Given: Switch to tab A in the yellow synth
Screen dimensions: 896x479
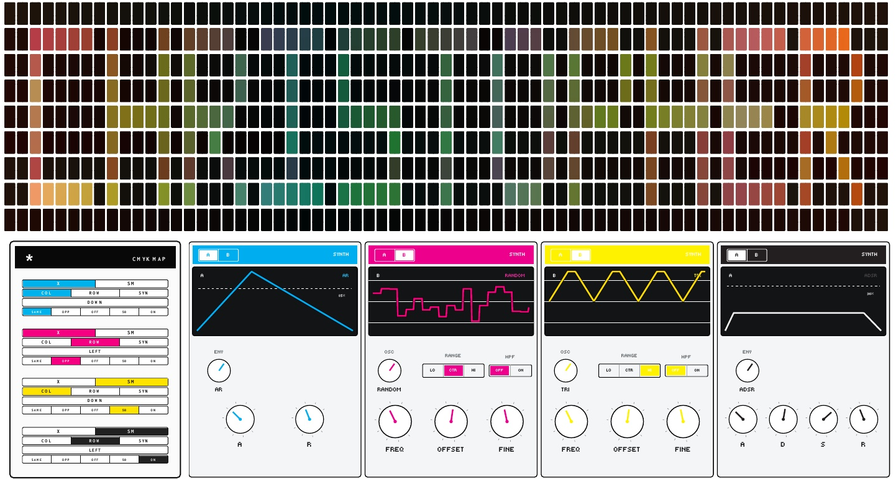Looking at the screenshot, I should point(560,255).
